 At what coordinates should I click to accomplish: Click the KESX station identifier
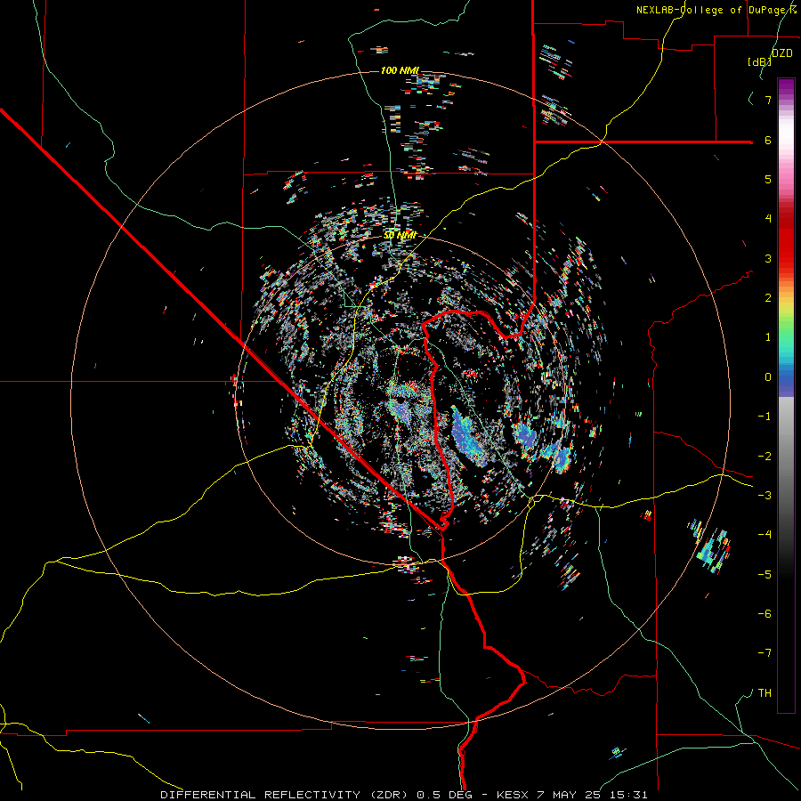(514, 795)
